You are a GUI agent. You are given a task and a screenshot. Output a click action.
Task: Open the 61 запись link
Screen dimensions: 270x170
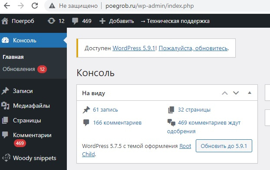(x=105, y=109)
